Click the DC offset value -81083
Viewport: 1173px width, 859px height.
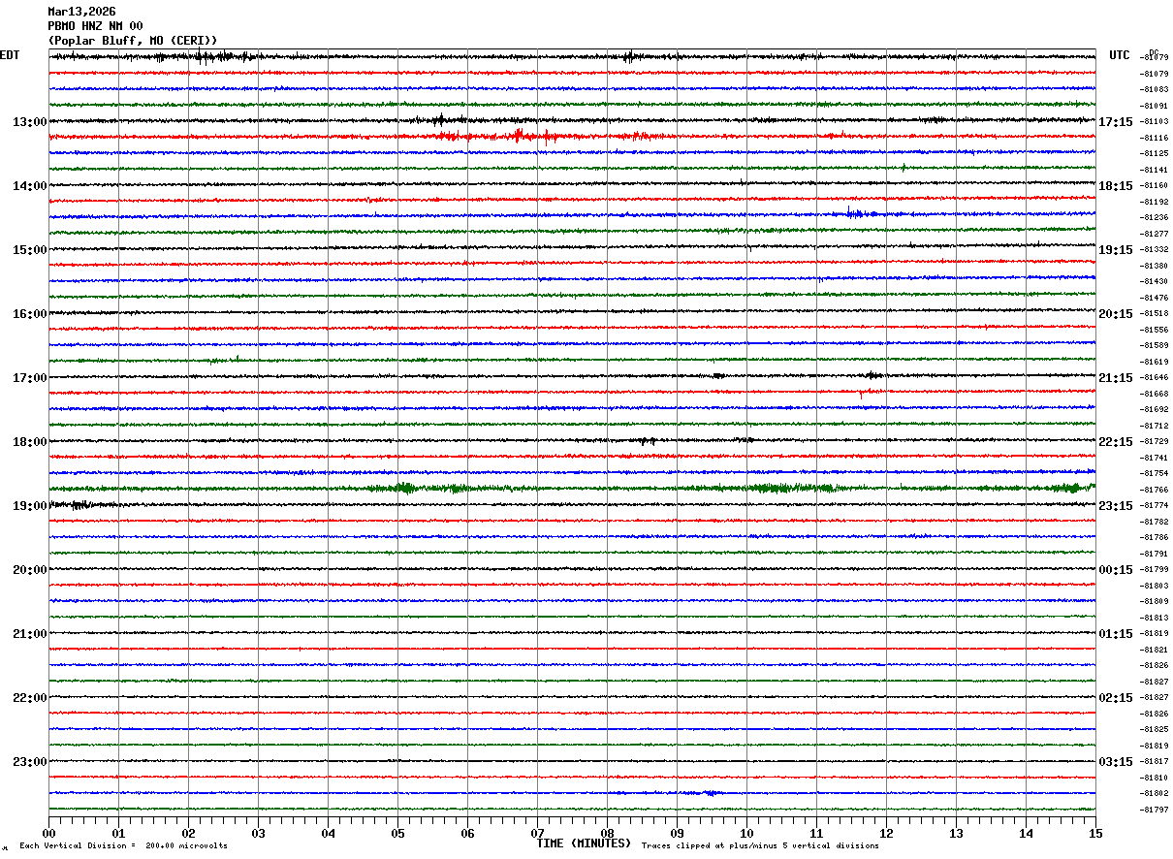click(1155, 90)
